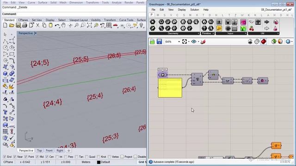Click Grasshopper zoom extents icon
Image resolution: width=296 pixels, height=166 pixels.
point(185,41)
